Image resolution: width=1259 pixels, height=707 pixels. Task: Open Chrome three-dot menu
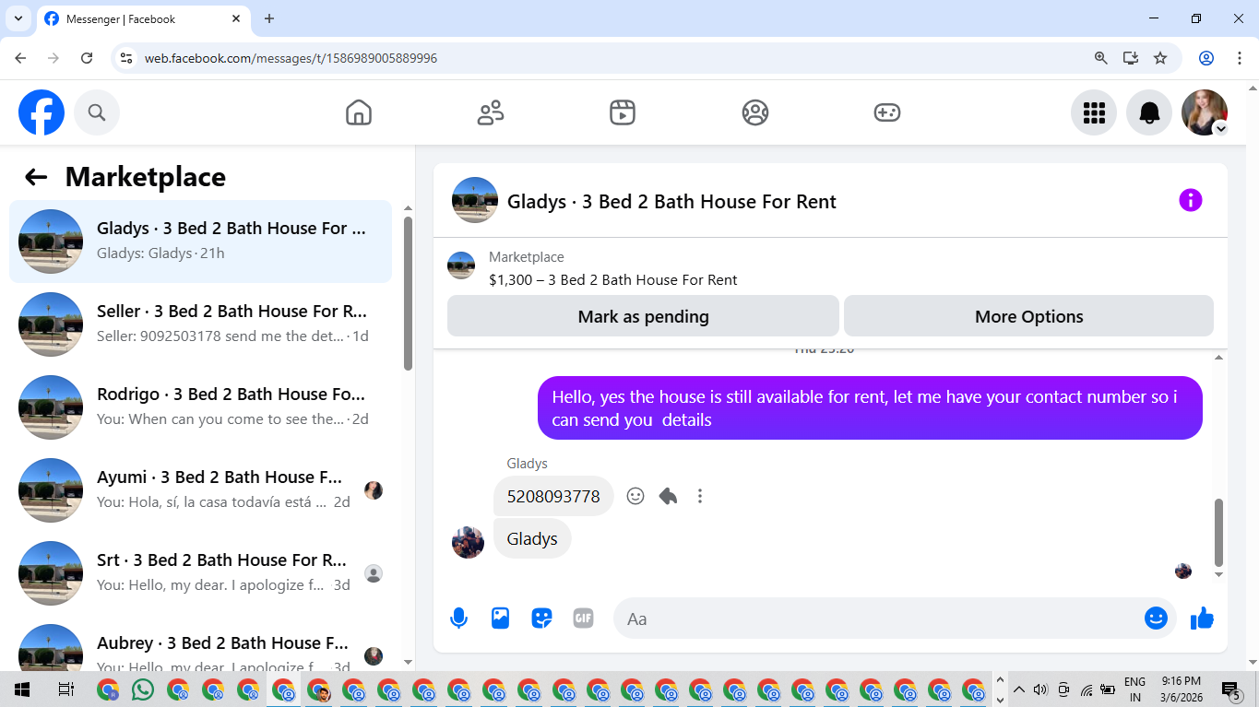1239,58
